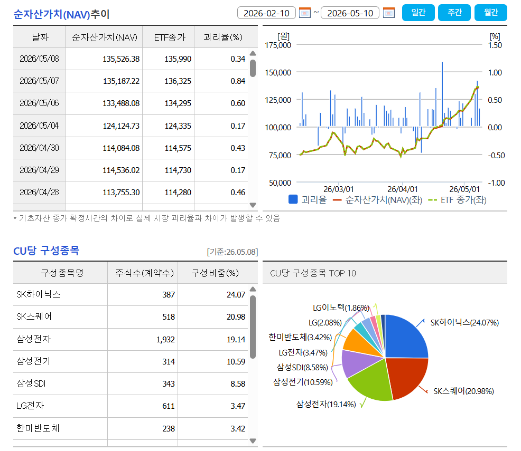Click the 날짜 column header

click(x=40, y=37)
